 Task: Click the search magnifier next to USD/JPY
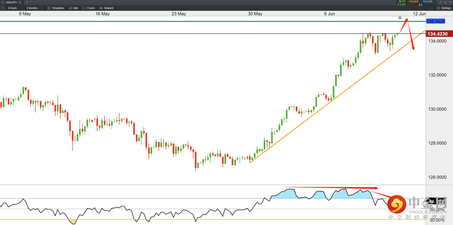click(x=20, y=2)
